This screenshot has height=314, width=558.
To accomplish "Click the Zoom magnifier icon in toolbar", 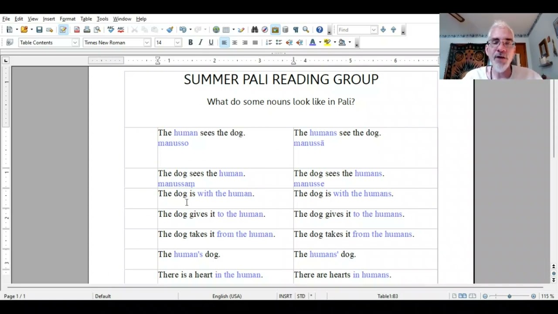I will [x=306, y=30].
